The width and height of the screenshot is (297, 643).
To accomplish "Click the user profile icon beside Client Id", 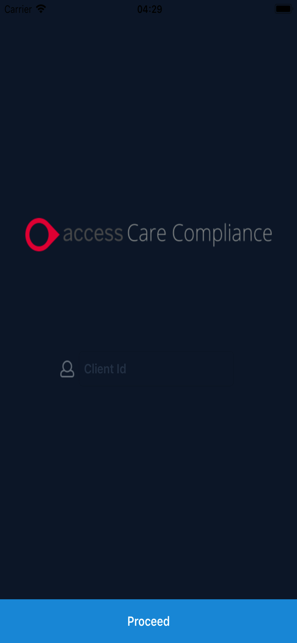I will pyautogui.click(x=67, y=369).
